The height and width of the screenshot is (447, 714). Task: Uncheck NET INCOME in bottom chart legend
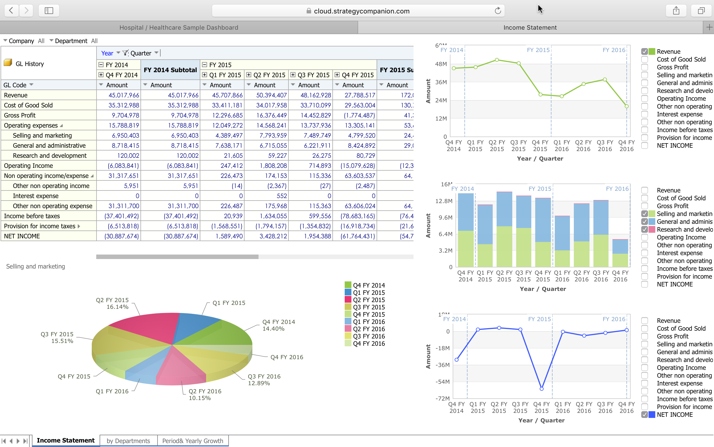pos(645,415)
